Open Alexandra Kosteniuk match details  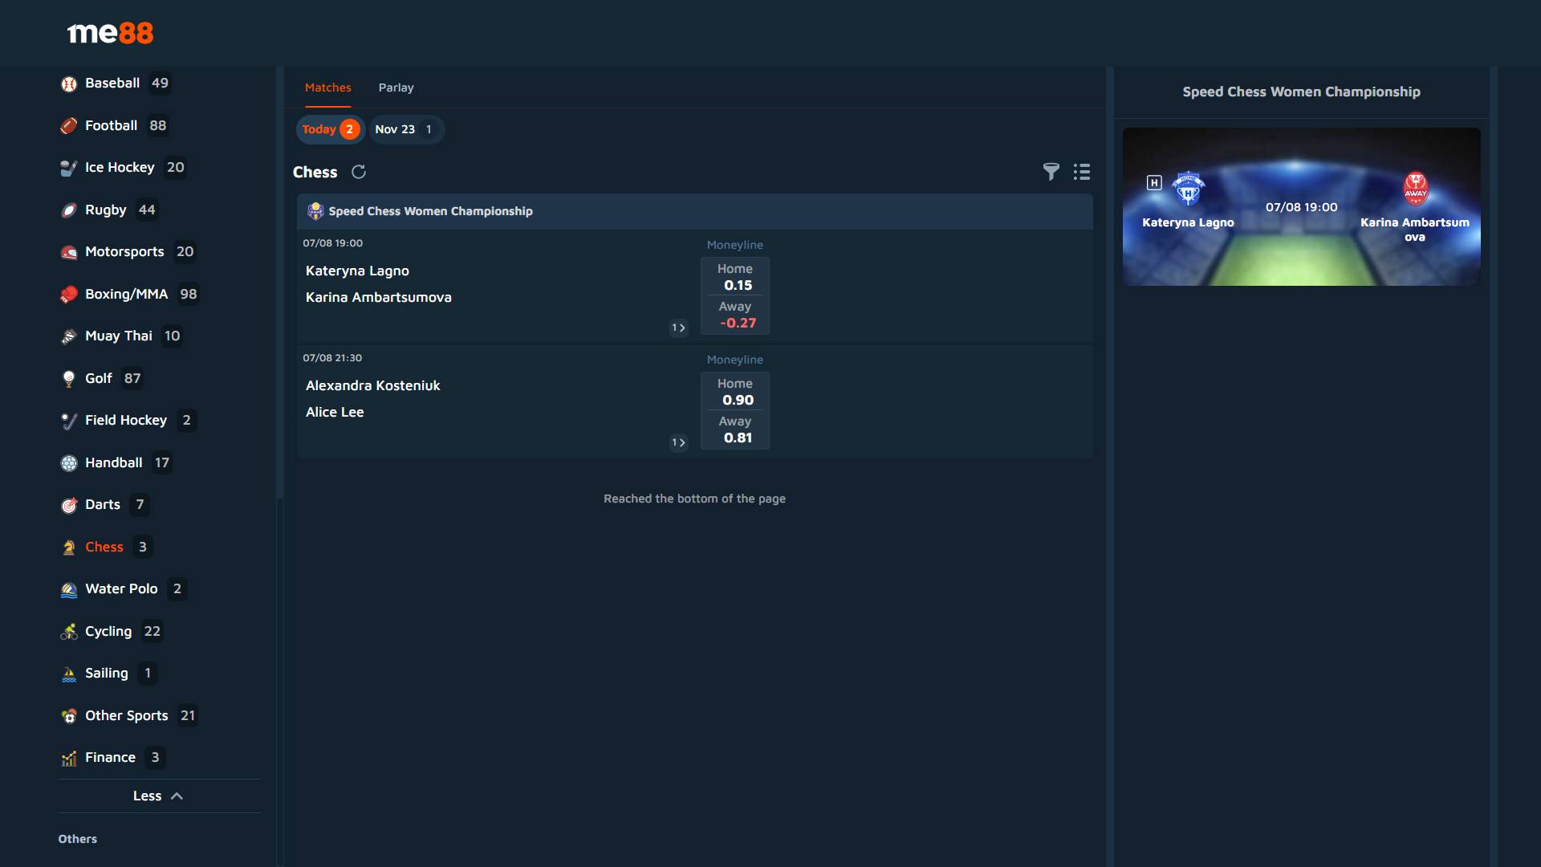click(x=372, y=386)
